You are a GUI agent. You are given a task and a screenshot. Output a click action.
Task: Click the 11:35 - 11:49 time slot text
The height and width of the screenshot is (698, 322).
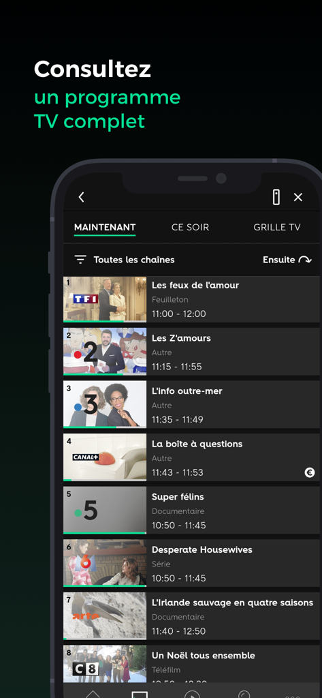(x=178, y=420)
